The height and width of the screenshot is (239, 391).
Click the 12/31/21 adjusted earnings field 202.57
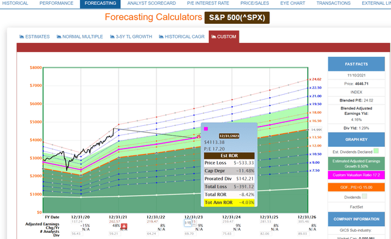(x=114, y=221)
